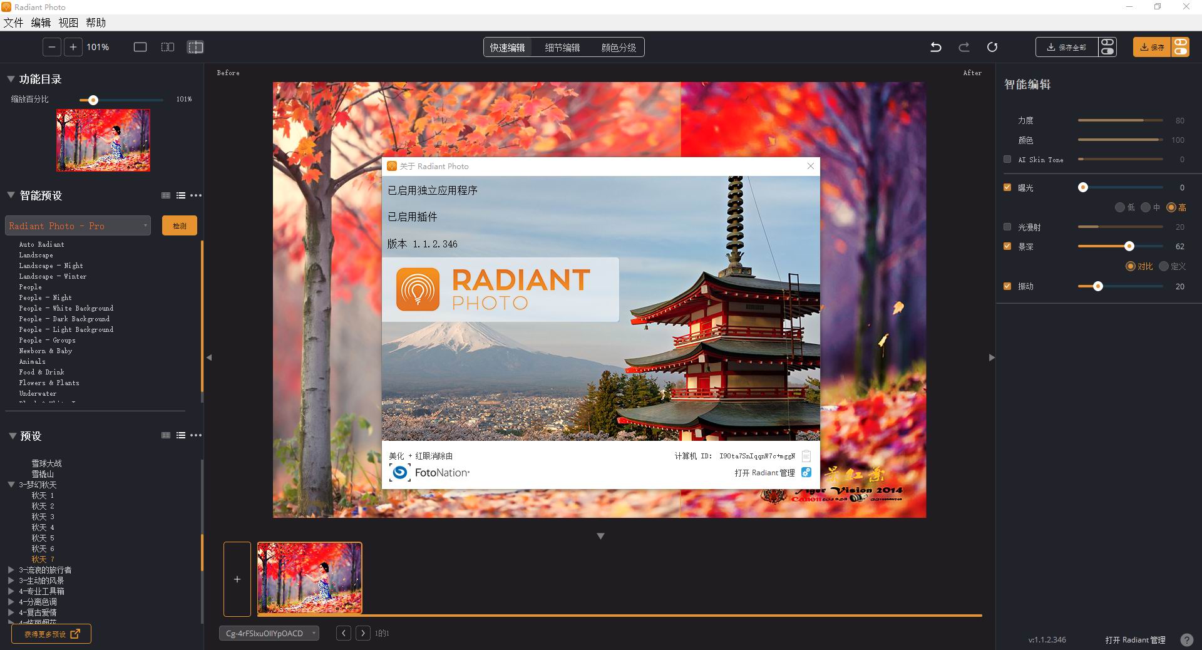Click 获得更多预设 link button
The image size is (1202, 650).
coord(51,634)
